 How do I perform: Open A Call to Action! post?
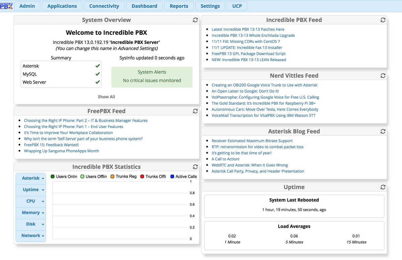pos(225,159)
